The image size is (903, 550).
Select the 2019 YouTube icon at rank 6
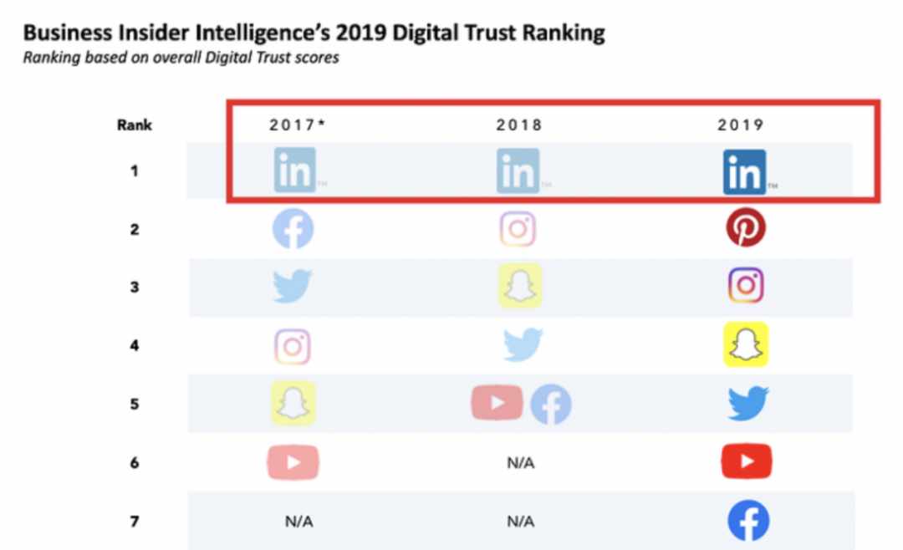click(x=747, y=461)
